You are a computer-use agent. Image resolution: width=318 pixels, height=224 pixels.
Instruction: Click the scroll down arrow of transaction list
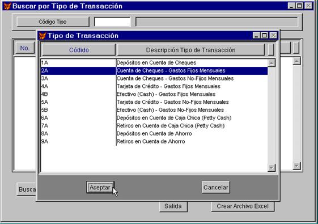[272, 168]
